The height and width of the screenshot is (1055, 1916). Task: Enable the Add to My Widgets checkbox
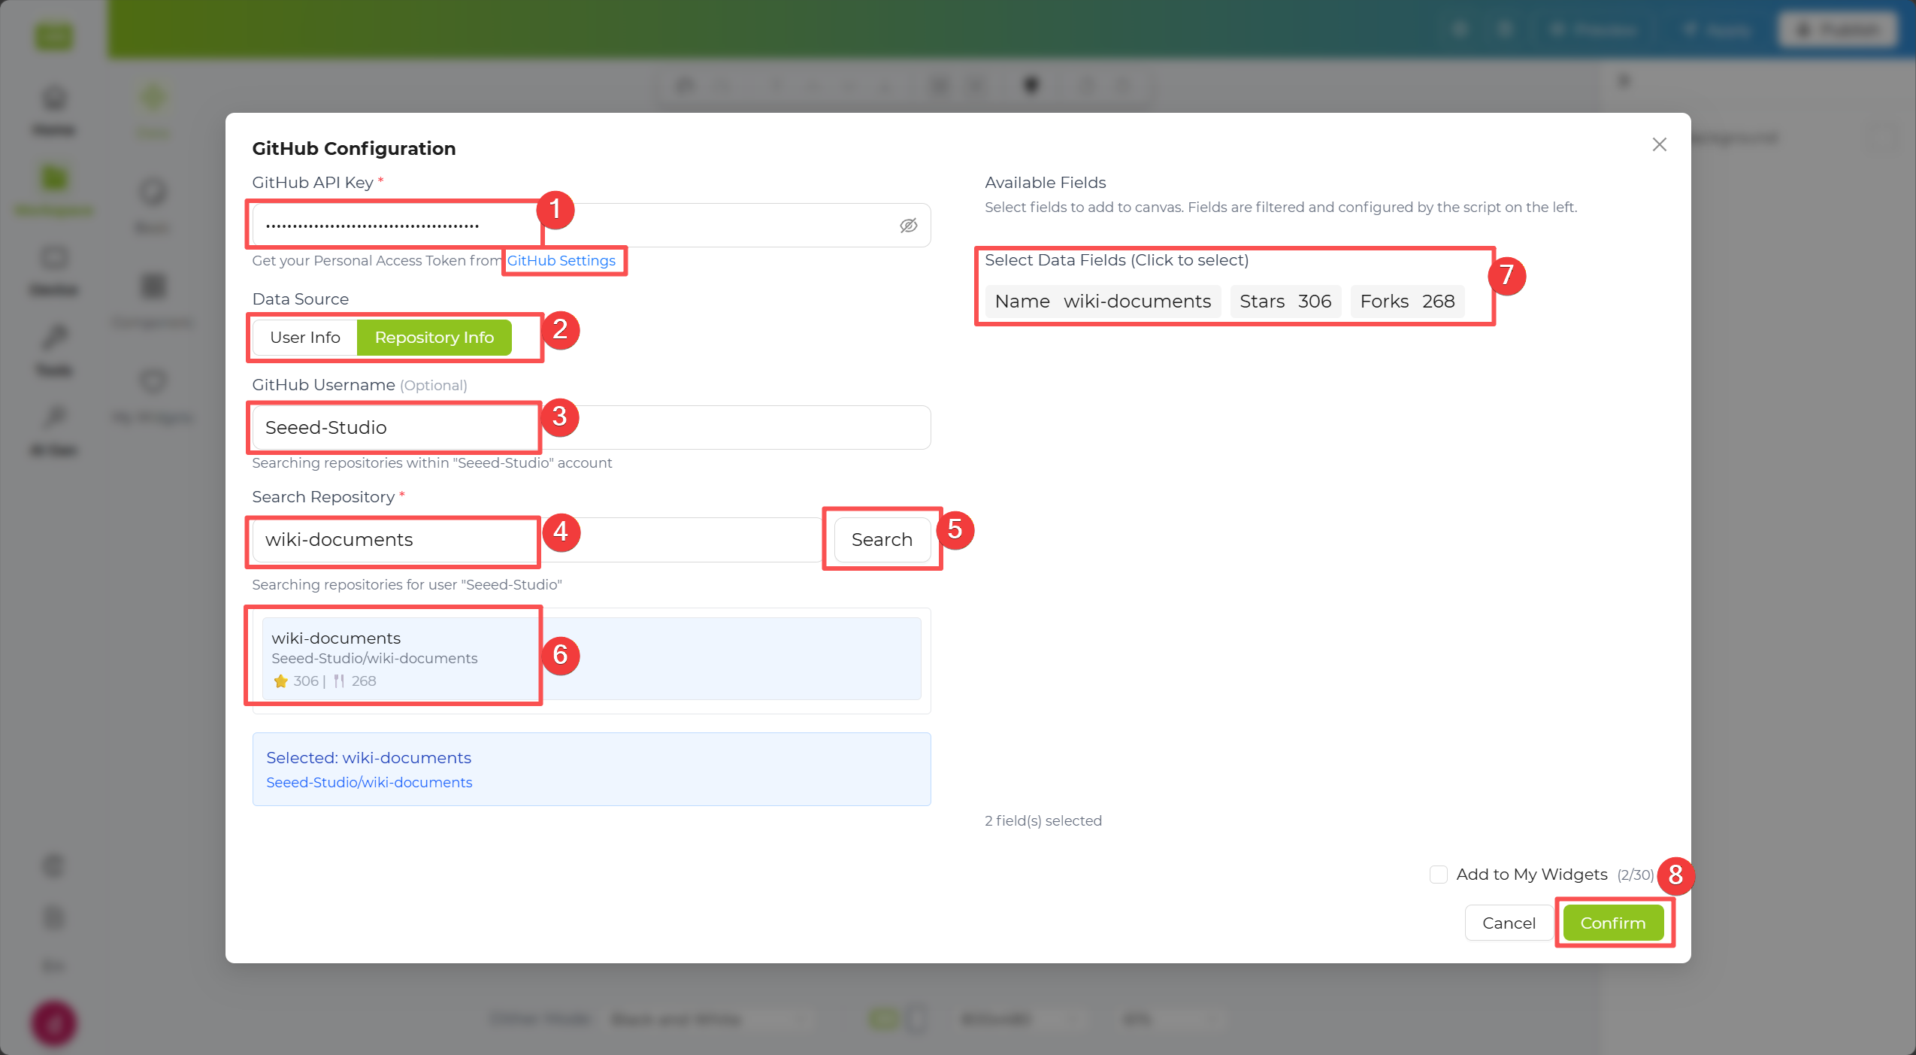[x=1438, y=875]
